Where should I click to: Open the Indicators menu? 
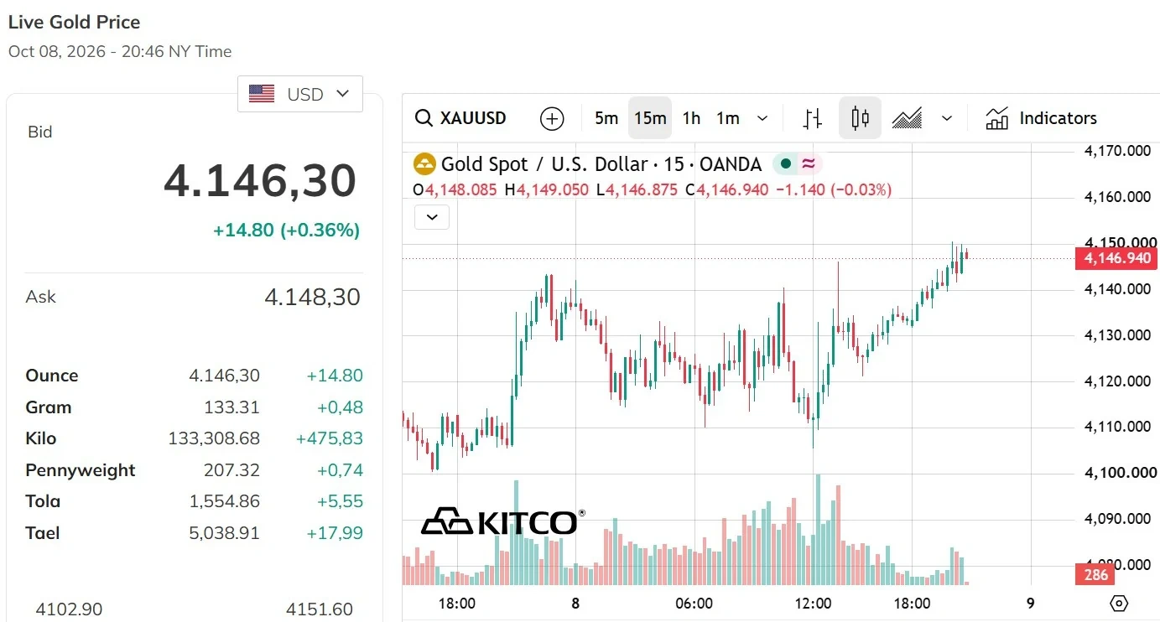coord(1041,118)
